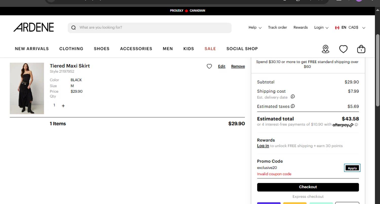Open the wishlist heart icon in header
Viewport: 380px width, 204px height.
(343, 49)
